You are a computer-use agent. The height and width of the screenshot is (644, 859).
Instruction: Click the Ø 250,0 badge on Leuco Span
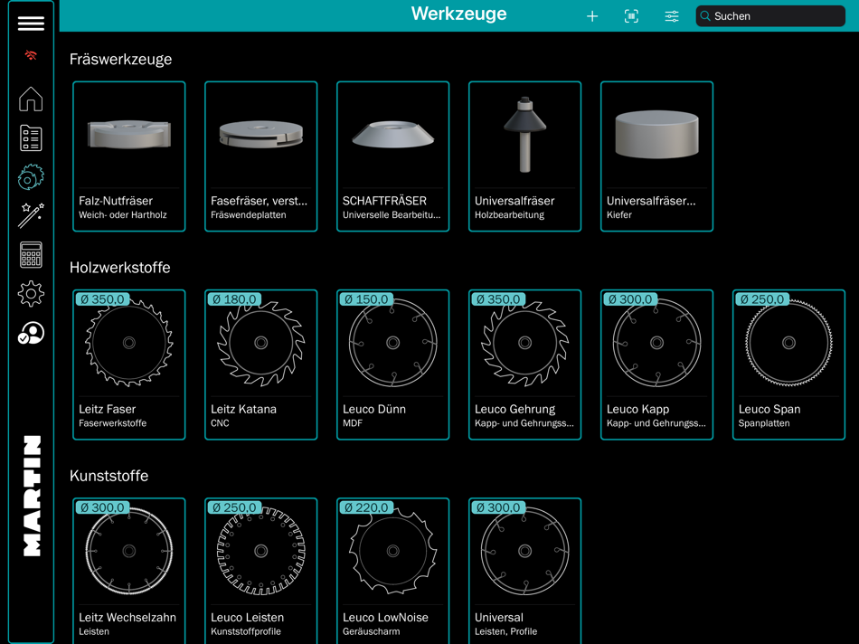pyautogui.click(x=762, y=299)
